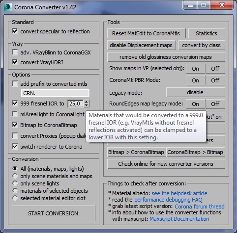Toggle 999 fresnel IOR to checkbox
237x233 pixels.
pos(15,104)
